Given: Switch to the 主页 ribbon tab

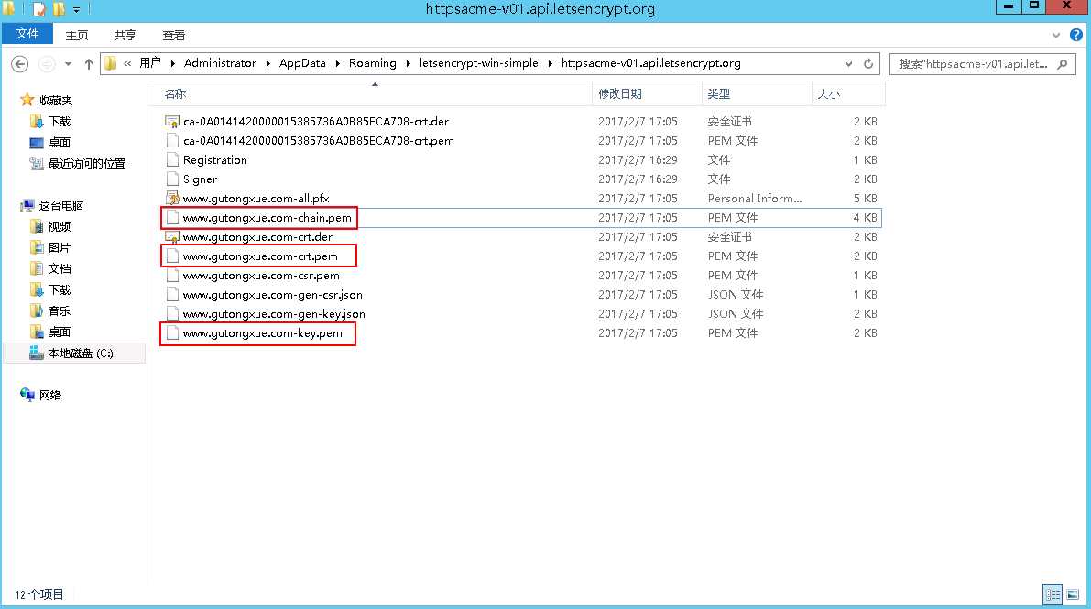Looking at the screenshot, I should pyautogui.click(x=77, y=35).
